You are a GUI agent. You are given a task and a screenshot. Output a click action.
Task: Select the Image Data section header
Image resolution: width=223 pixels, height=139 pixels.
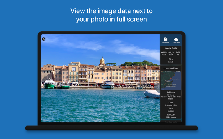(171, 48)
